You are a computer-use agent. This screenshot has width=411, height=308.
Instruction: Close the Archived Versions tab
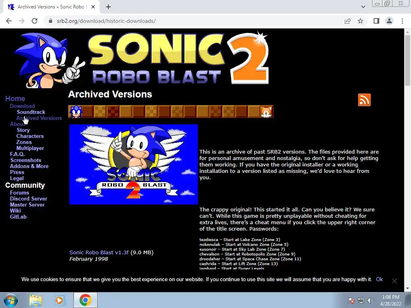click(93, 7)
